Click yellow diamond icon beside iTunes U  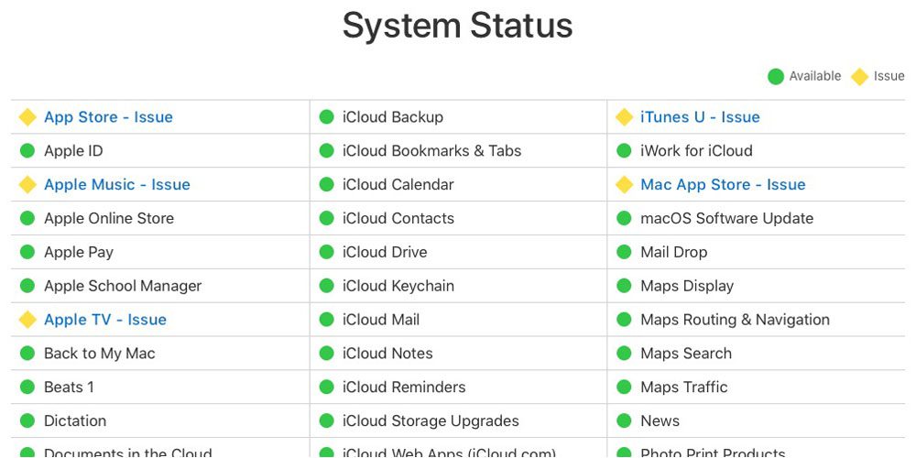[x=624, y=117]
